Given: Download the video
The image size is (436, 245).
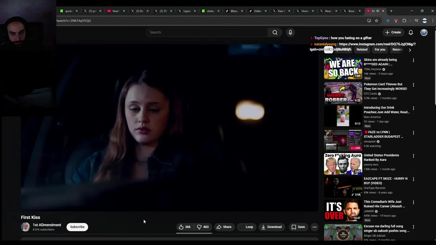Looking at the screenshot, I should pos(271,227).
